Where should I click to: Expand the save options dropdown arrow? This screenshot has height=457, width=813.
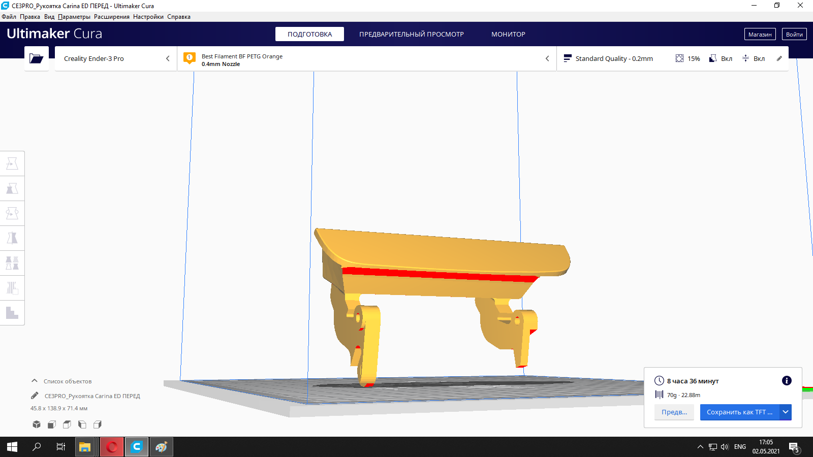[x=786, y=412]
